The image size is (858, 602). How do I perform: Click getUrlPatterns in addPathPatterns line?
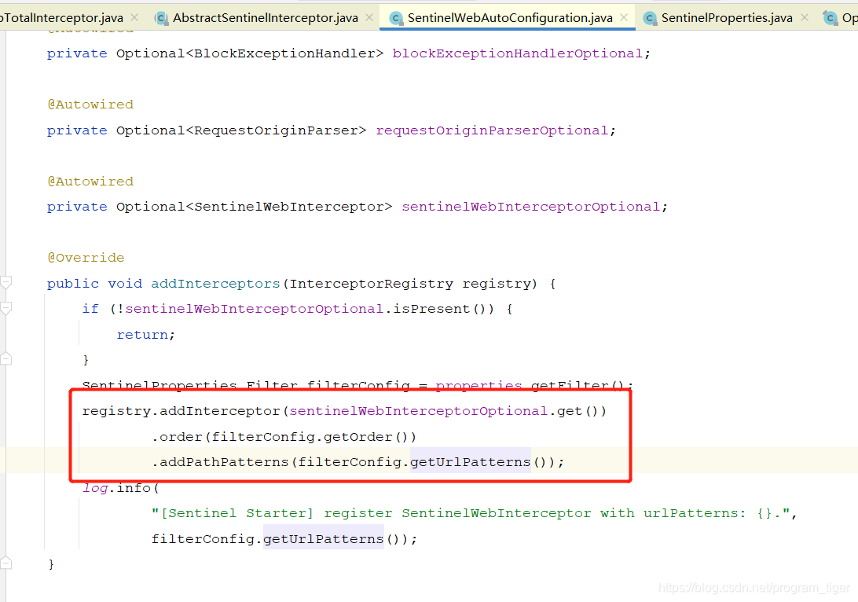(x=470, y=462)
